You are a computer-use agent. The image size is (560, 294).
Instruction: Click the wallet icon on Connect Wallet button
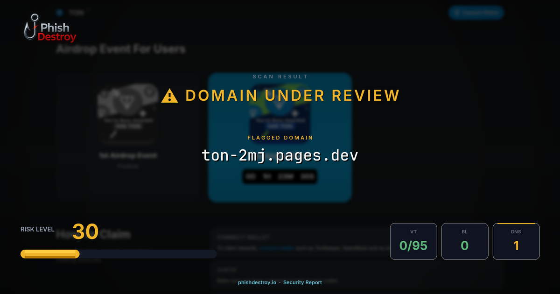tap(456, 13)
